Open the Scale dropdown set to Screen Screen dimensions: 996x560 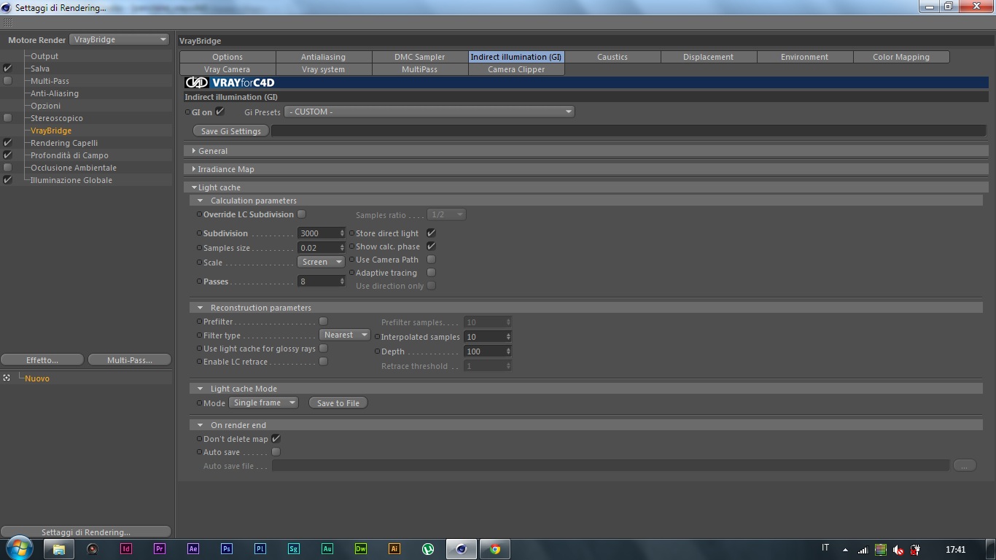tap(321, 262)
